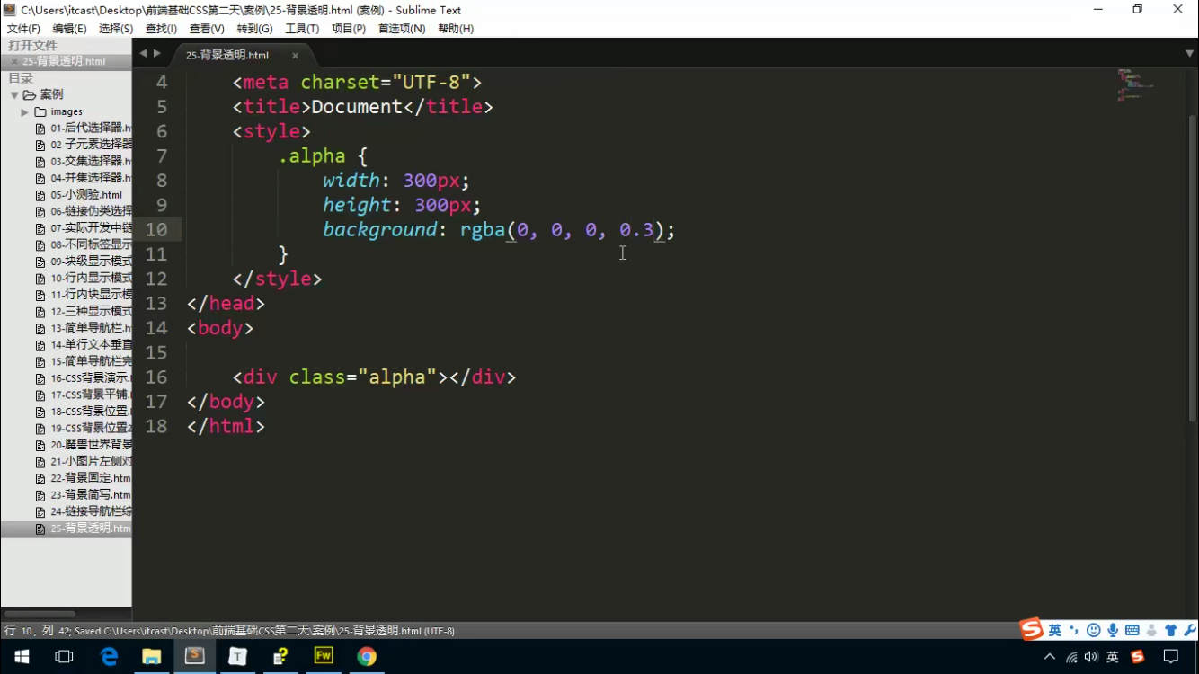This screenshot has height=674, width=1199.
Task: Open the Sogou input method logo
Action: point(1032,629)
